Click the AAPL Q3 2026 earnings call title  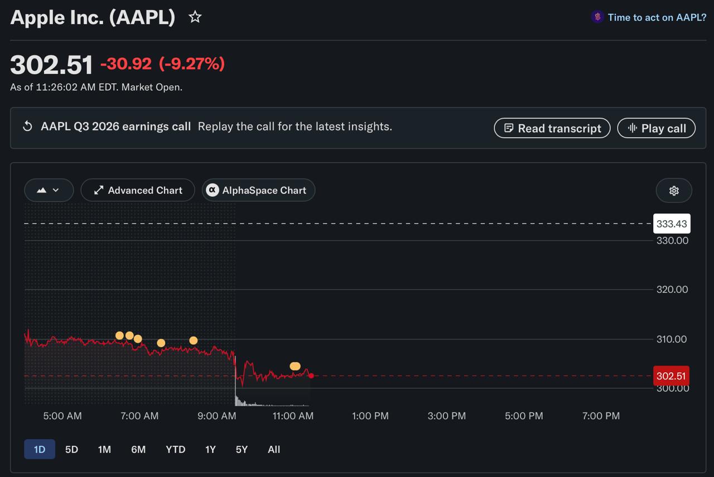click(x=115, y=126)
